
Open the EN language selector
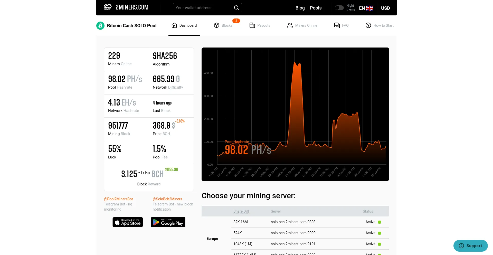[366, 8]
